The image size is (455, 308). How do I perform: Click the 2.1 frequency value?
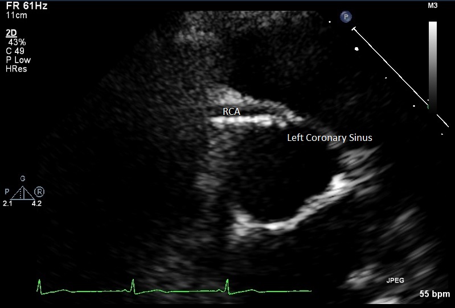pos(8,203)
